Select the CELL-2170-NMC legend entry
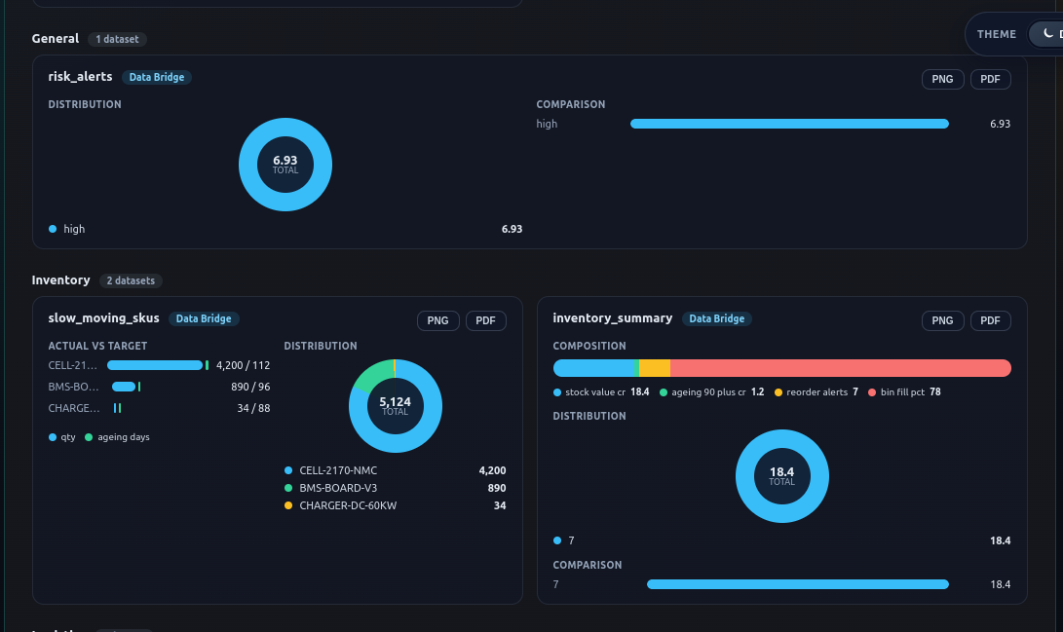This screenshot has width=1063, height=632. [x=396, y=470]
